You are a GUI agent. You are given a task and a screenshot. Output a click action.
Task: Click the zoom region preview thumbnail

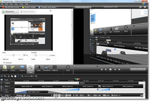(29, 33)
